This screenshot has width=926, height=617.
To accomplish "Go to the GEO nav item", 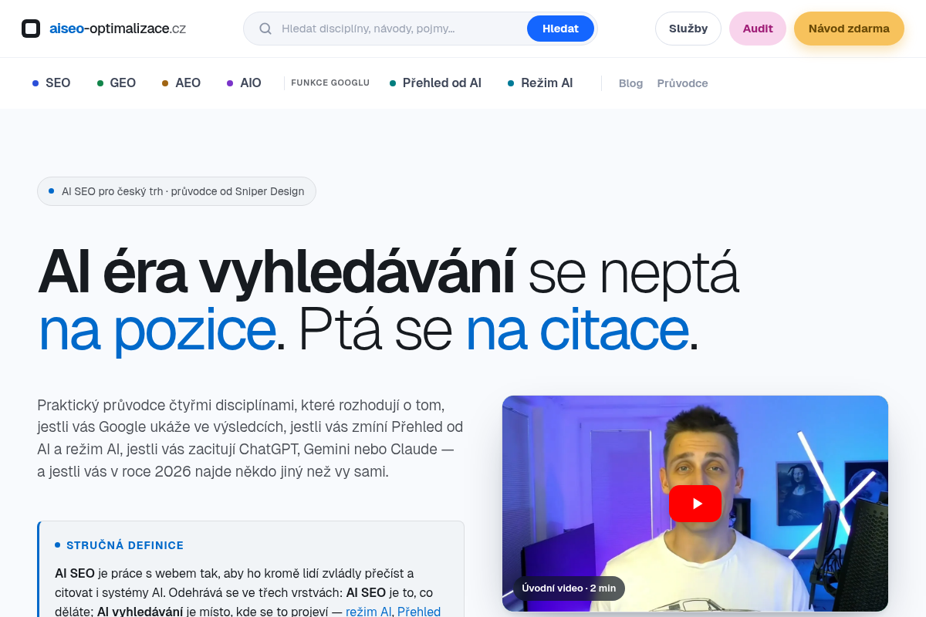I will [x=117, y=83].
